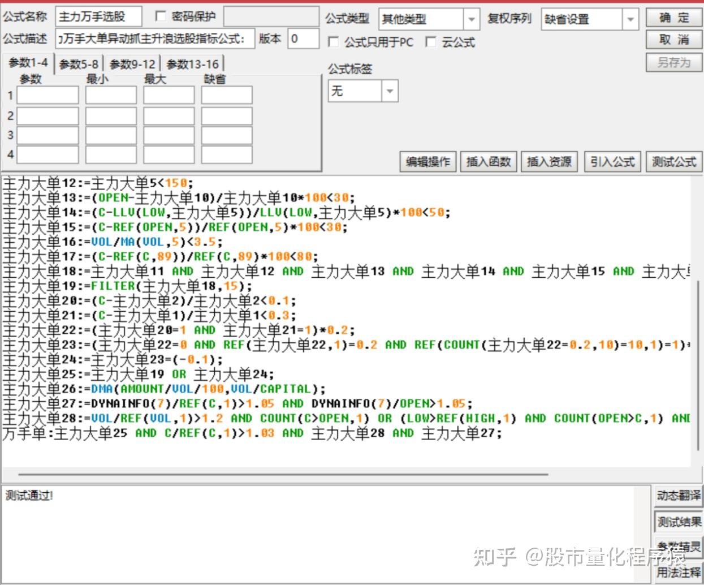This screenshot has width=704, height=585.
Task: Click code line 主力大单24
Action: pyautogui.click(x=113, y=359)
